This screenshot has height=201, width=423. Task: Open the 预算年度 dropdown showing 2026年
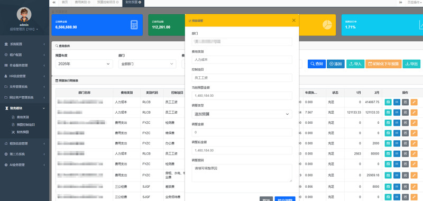84,64
